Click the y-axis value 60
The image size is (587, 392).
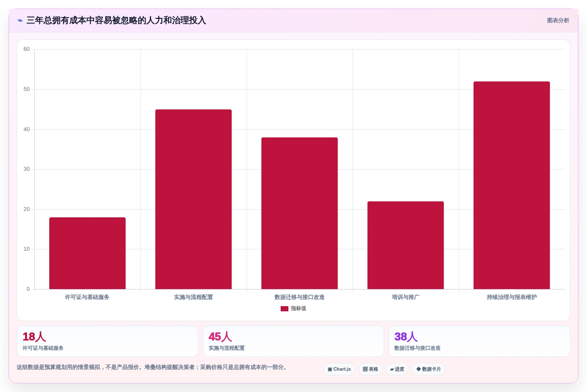coord(27,49)
